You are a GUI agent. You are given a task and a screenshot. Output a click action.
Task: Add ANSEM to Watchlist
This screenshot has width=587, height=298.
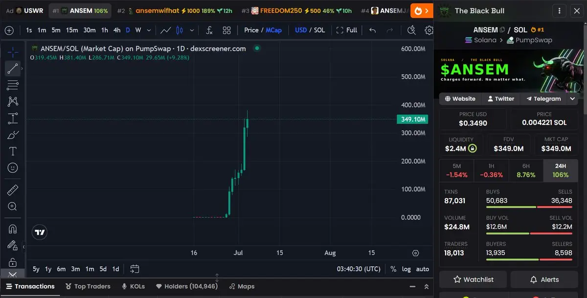click(473, 279)
